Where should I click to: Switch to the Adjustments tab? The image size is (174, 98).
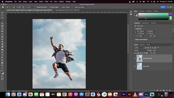tap(145, 23)
